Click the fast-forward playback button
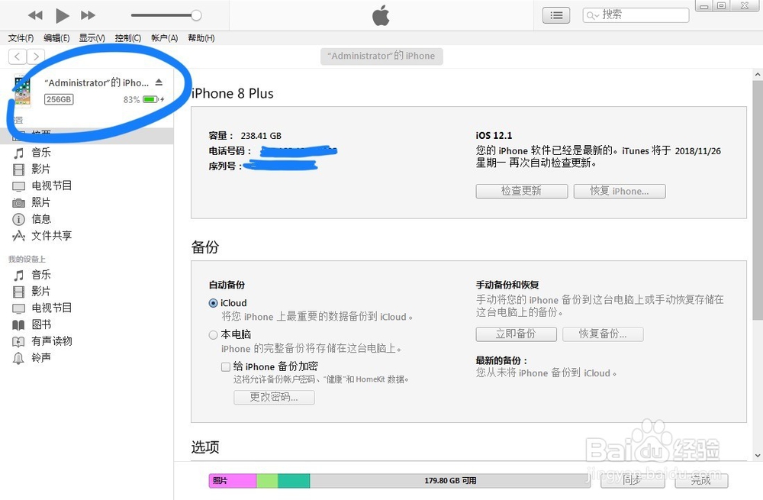The width and height of the screenshot is (763, 500). tap(88, 15)
